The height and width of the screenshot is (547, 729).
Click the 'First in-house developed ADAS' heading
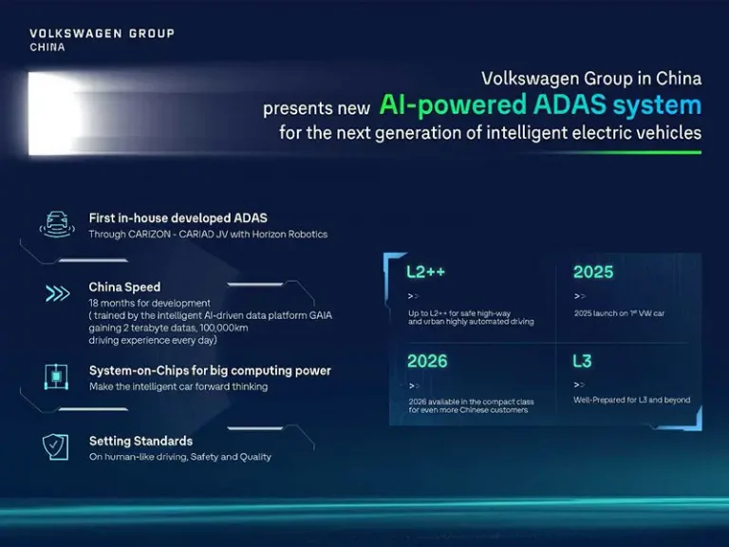[x=178, y=218]
